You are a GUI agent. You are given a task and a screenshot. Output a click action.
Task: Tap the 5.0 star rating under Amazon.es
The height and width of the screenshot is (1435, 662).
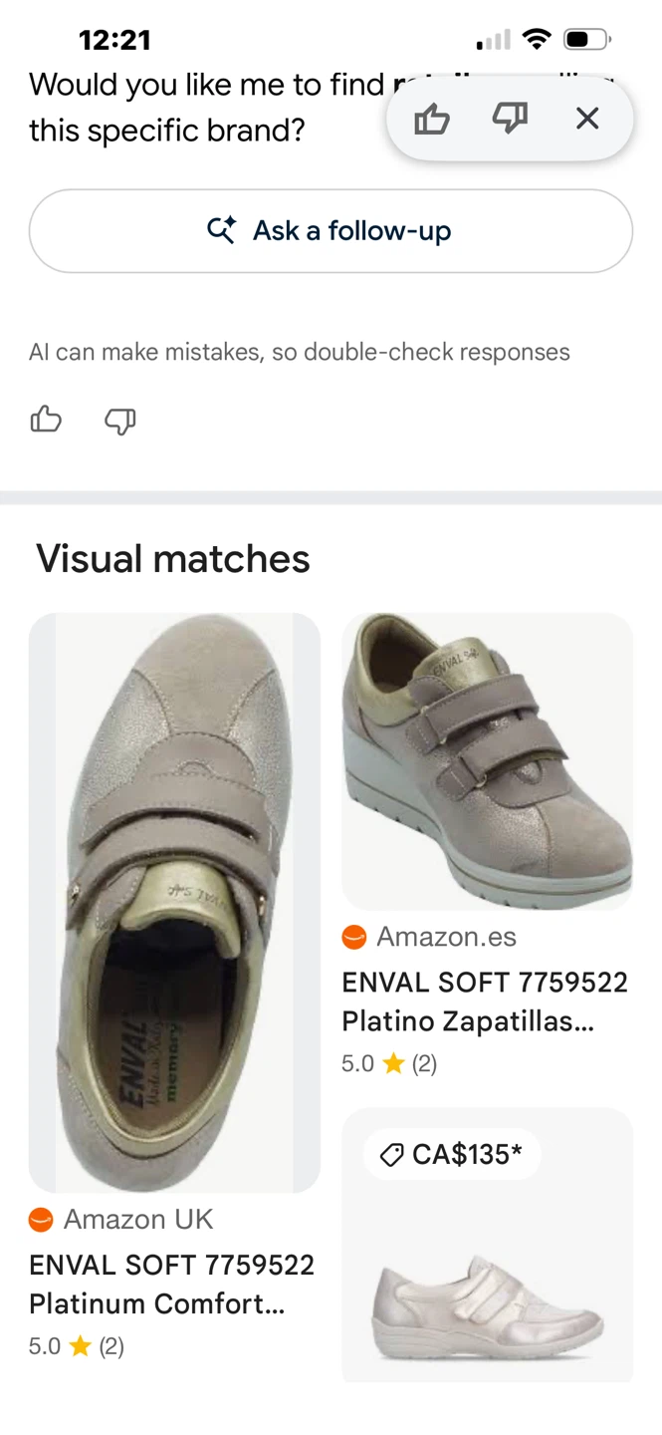[389, 1063]
